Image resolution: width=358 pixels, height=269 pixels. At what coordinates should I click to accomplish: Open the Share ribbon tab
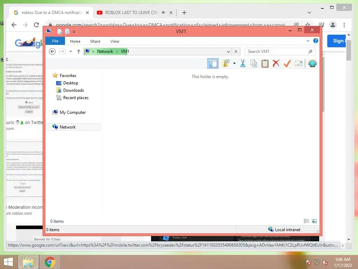point(95,41)
